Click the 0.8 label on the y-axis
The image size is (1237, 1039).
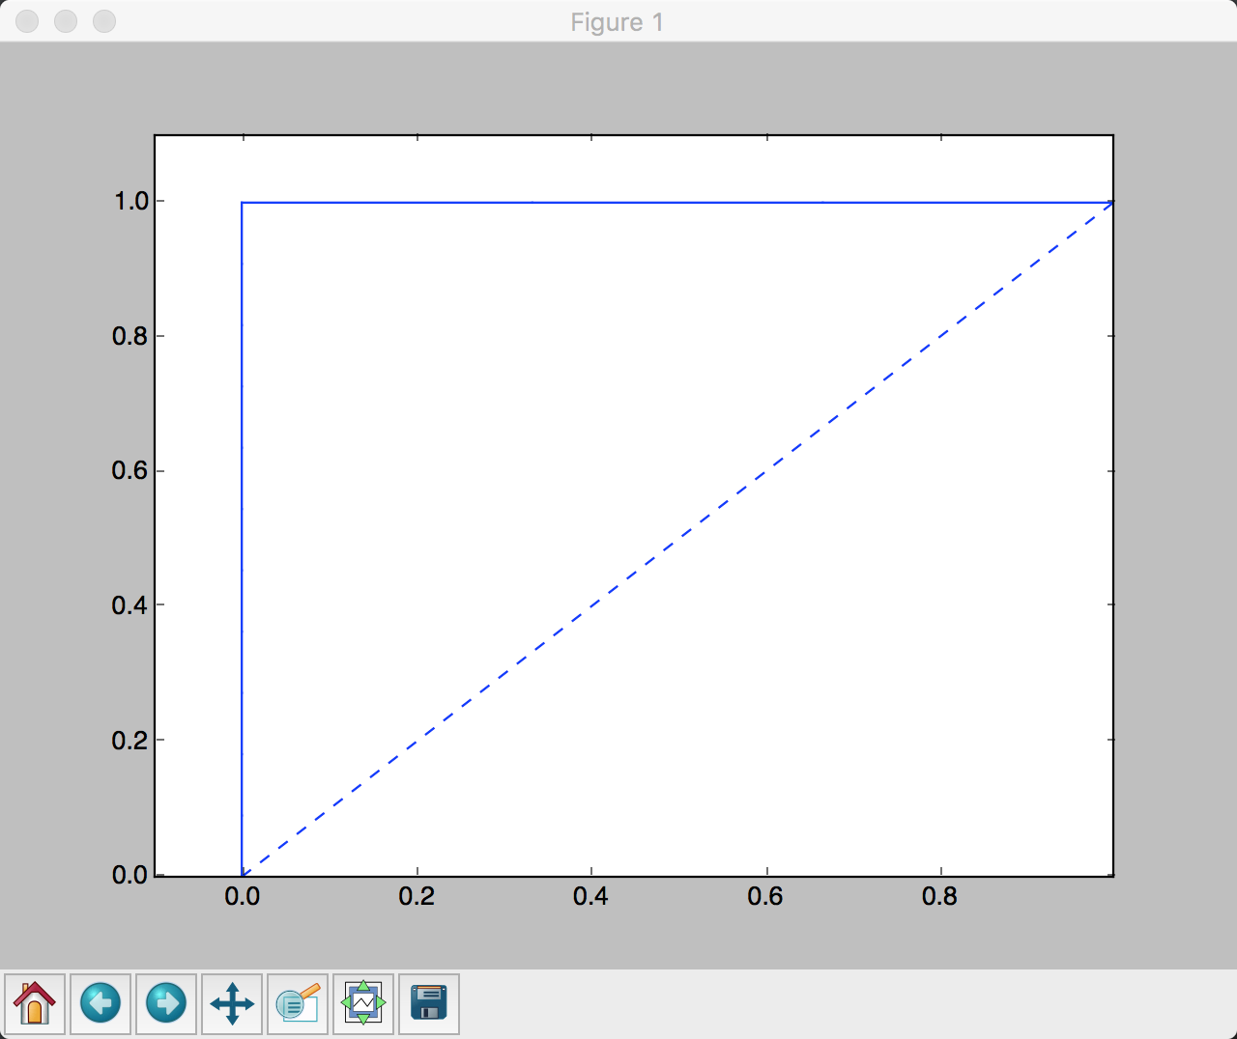pos(130,336)
